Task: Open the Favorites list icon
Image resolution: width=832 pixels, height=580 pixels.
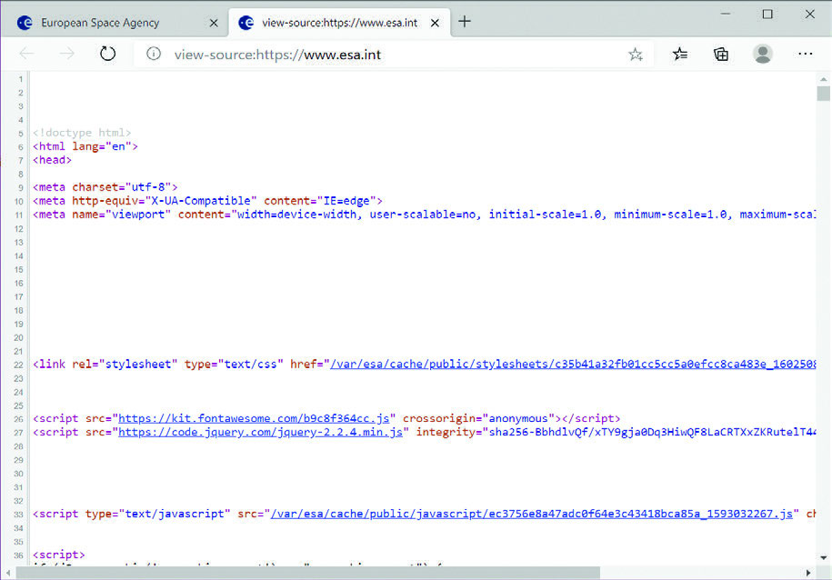Action: pyautogui.click(x=680, y=55)
